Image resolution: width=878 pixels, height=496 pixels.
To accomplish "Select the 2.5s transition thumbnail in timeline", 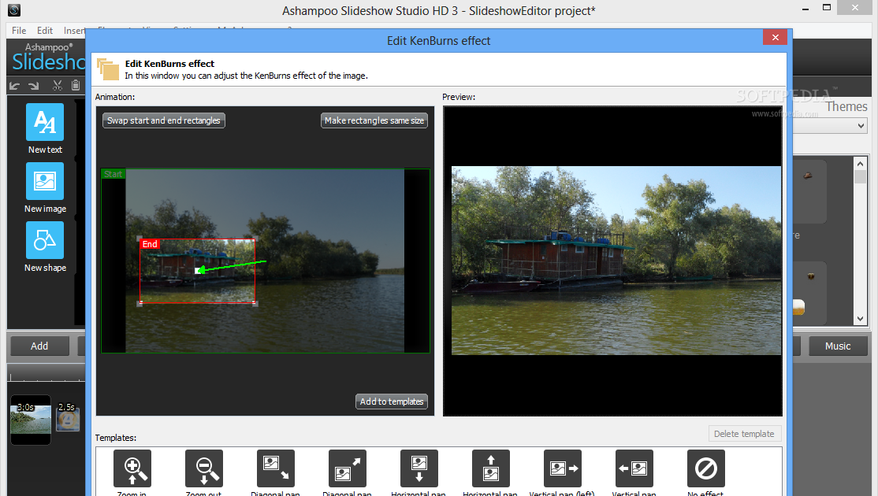I will 68,417.
